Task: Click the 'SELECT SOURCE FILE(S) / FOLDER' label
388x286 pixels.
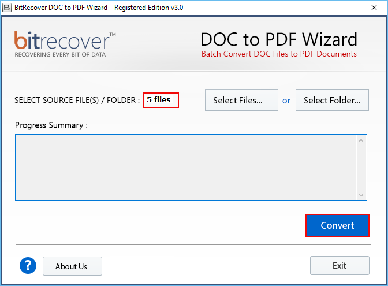Action: click(77, 100)
